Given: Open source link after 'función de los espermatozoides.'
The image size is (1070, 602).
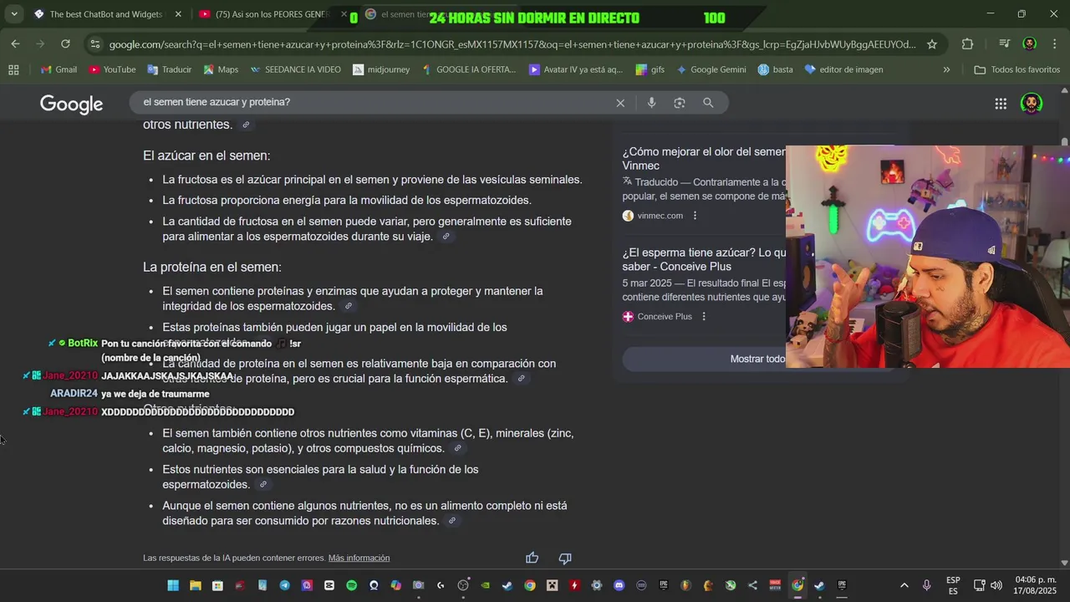Looking at the screenshot, I should pyautogui.click(x=263, y=485).
